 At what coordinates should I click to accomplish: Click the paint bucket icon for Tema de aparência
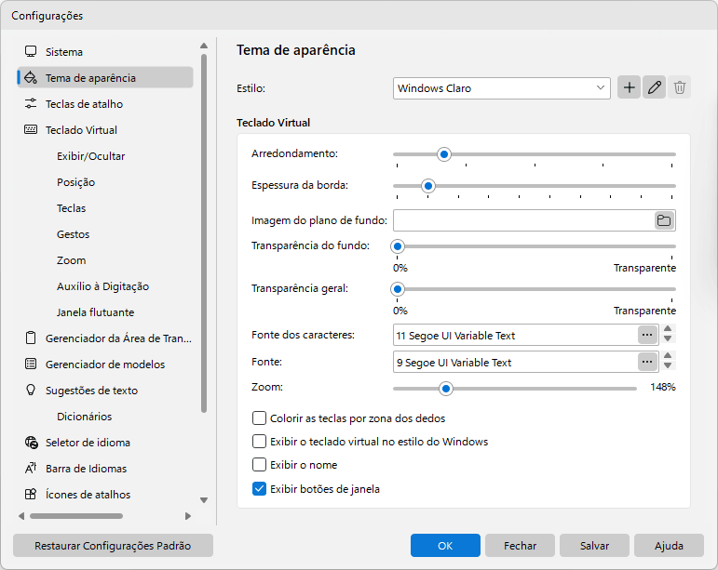coord(31,78)
